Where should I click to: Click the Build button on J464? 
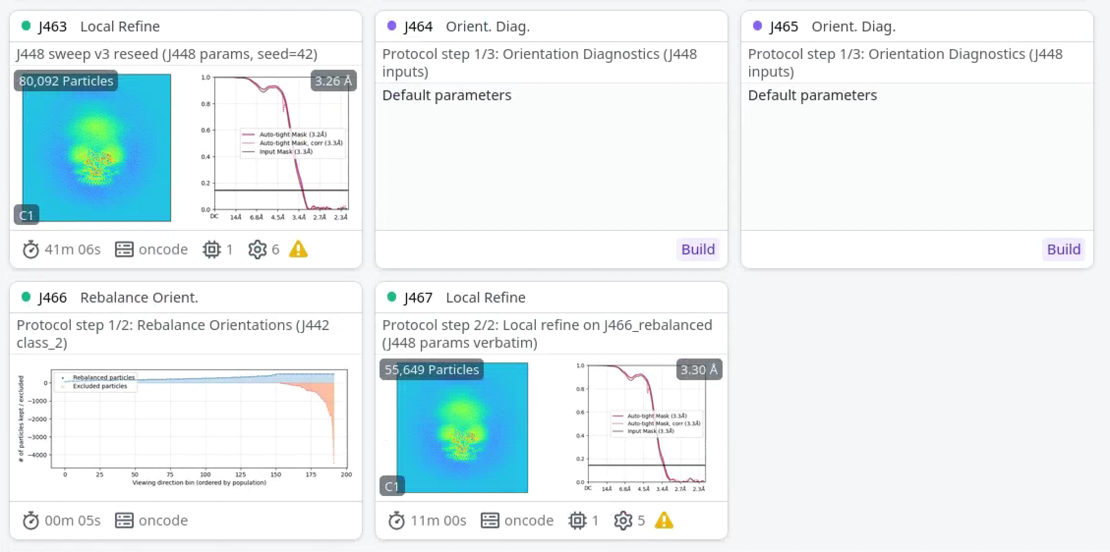click(698, 249)
